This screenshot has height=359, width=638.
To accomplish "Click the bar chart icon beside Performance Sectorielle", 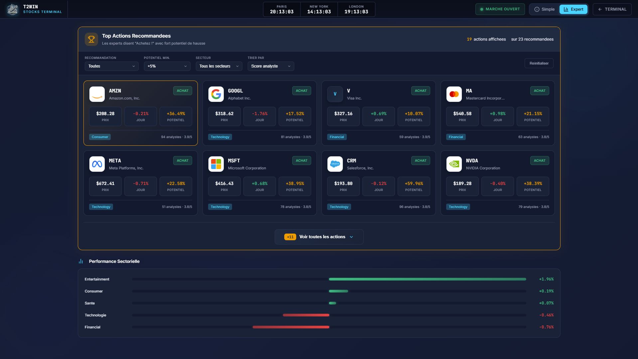I will [x=81, y=261].
